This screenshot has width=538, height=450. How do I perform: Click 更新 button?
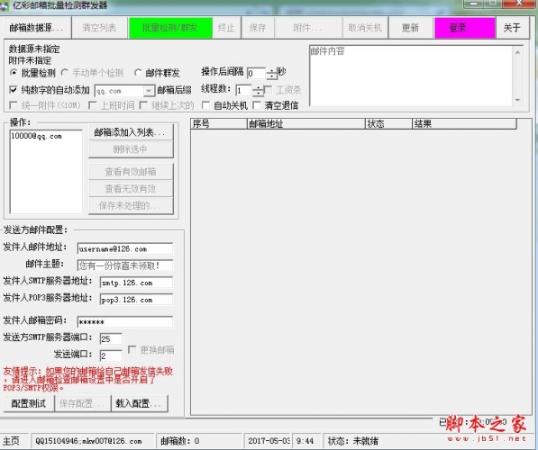(x=410, y=28)
